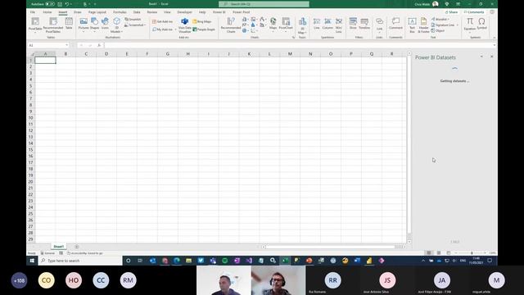Open Microsoft Edge from taskbar
The width and height of the screenshot is (524, 295).
point(177,261)
